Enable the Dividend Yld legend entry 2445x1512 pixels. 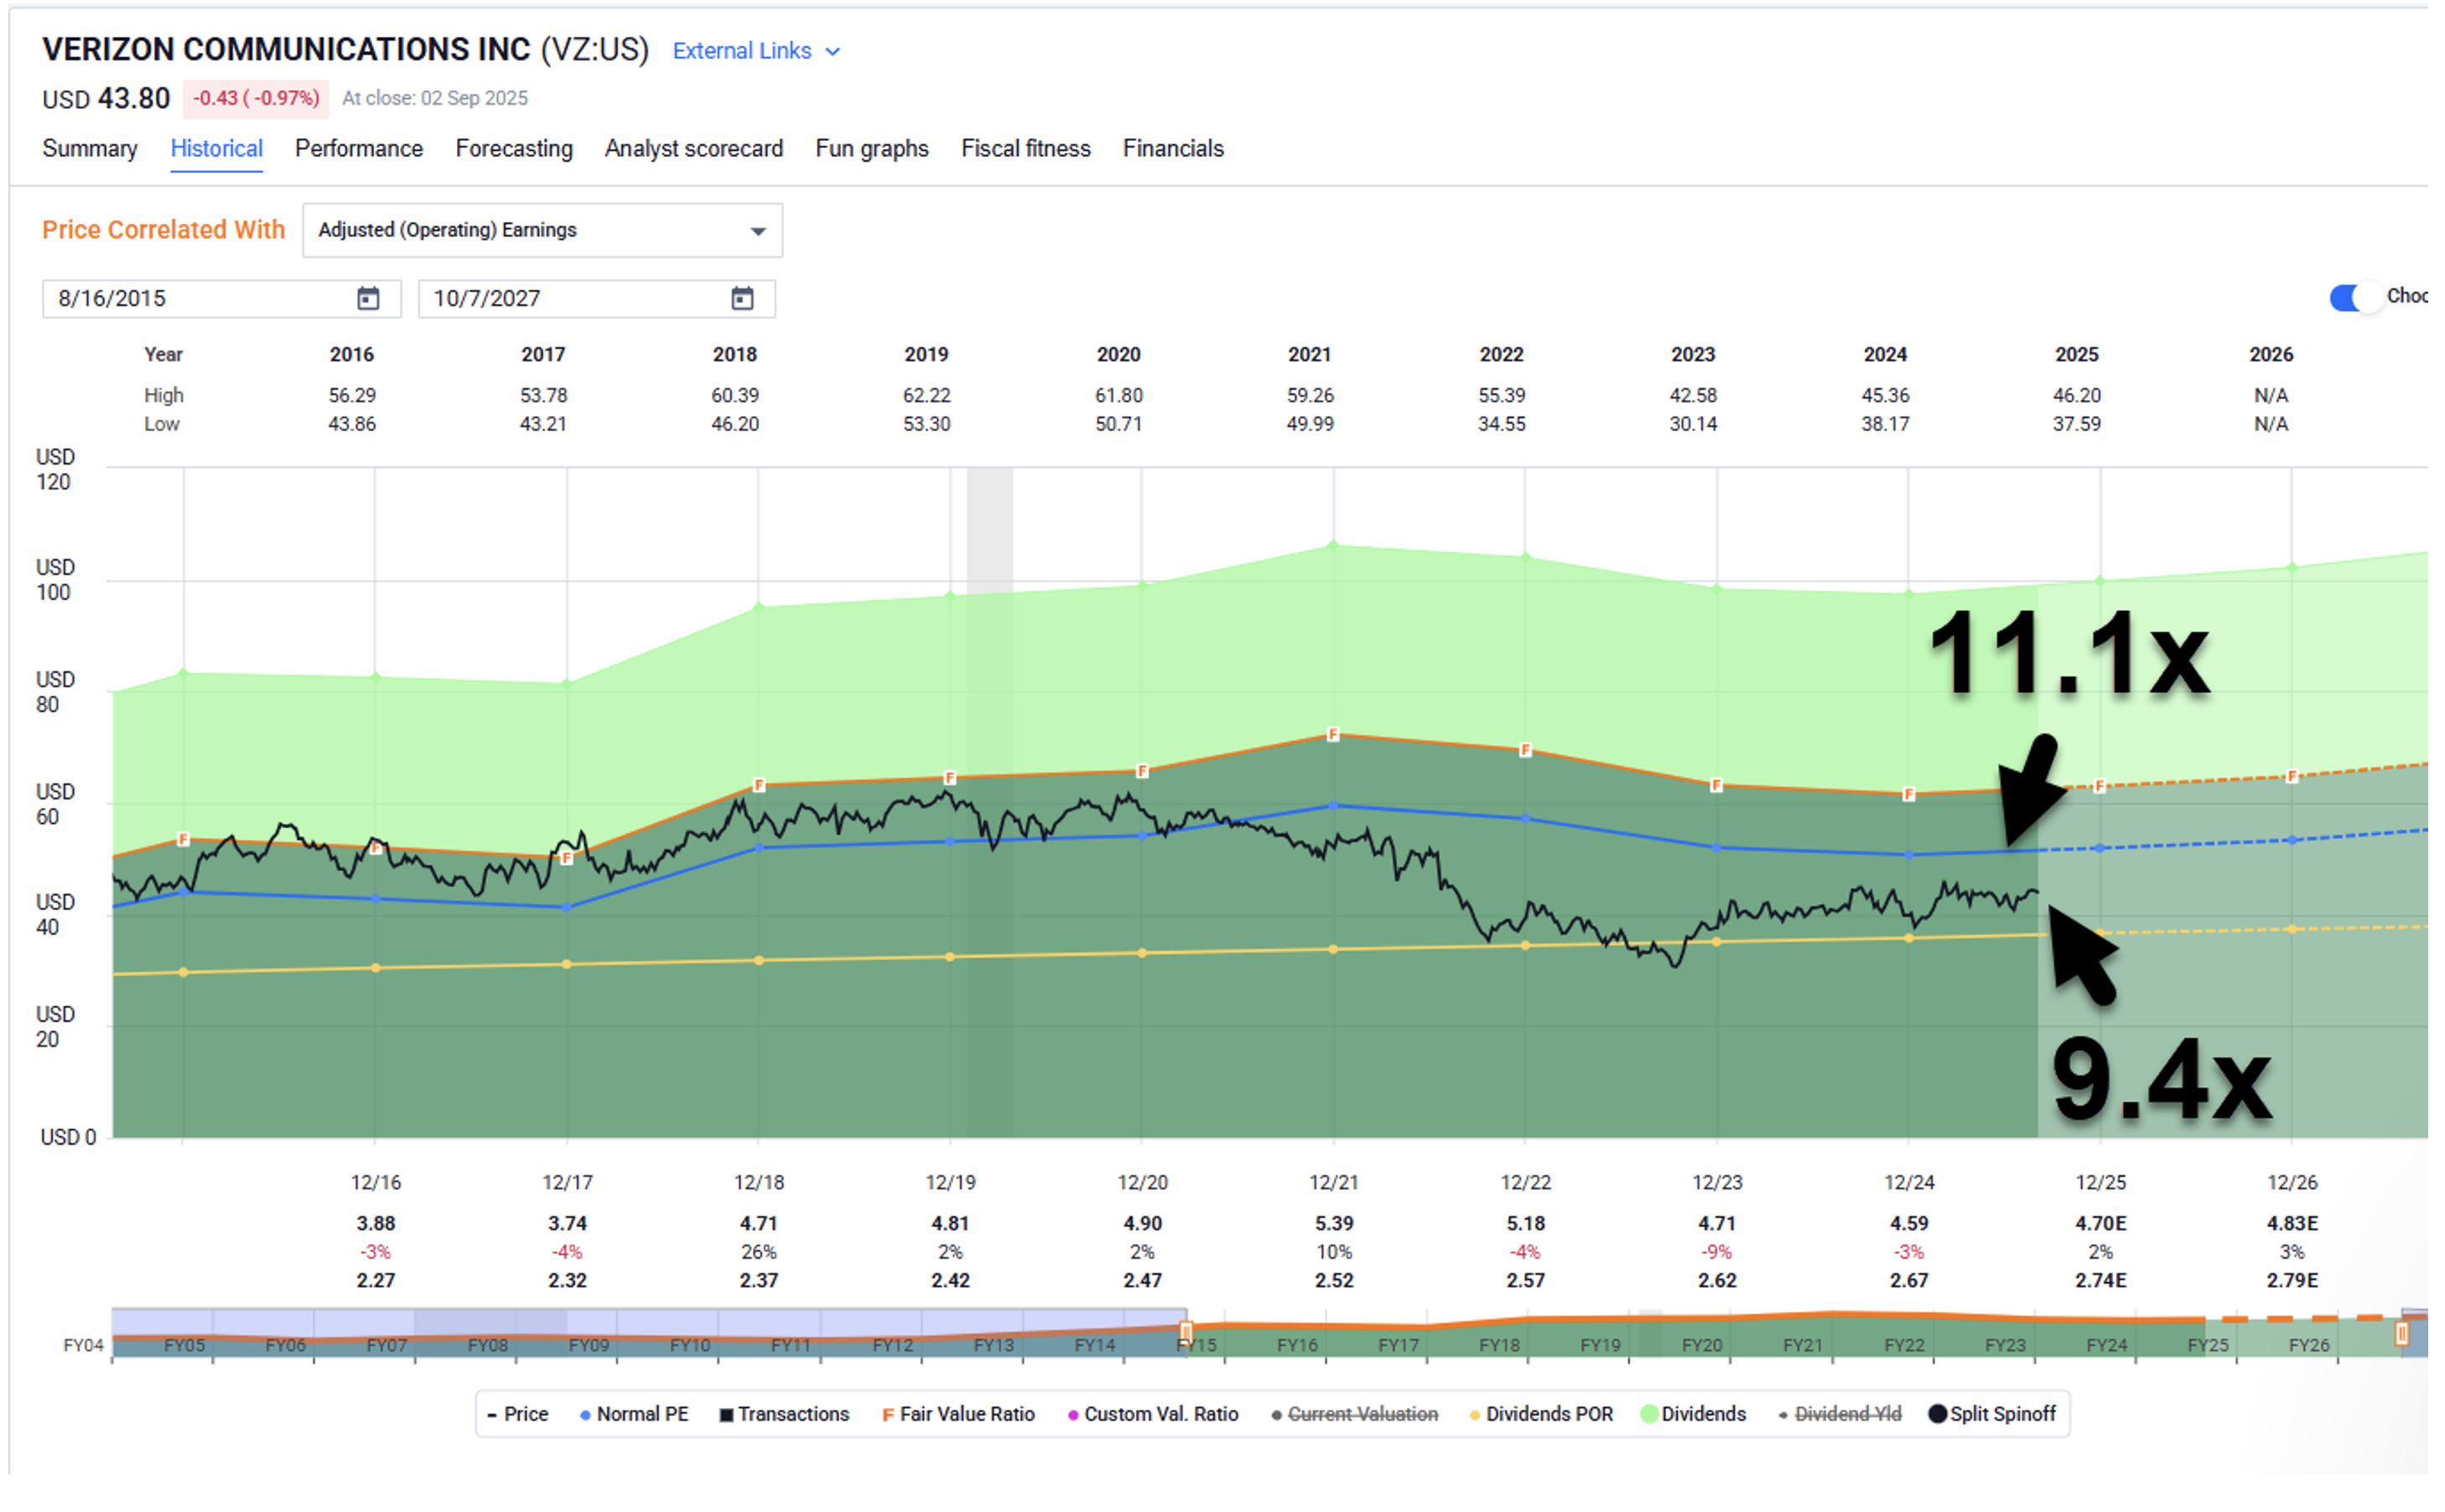click(x=1840, y=1415)
